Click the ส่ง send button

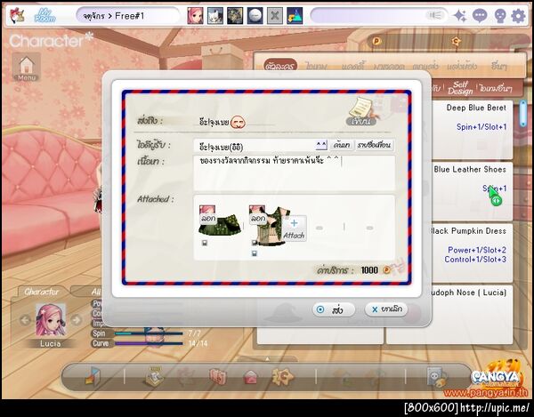coord(333,309)
